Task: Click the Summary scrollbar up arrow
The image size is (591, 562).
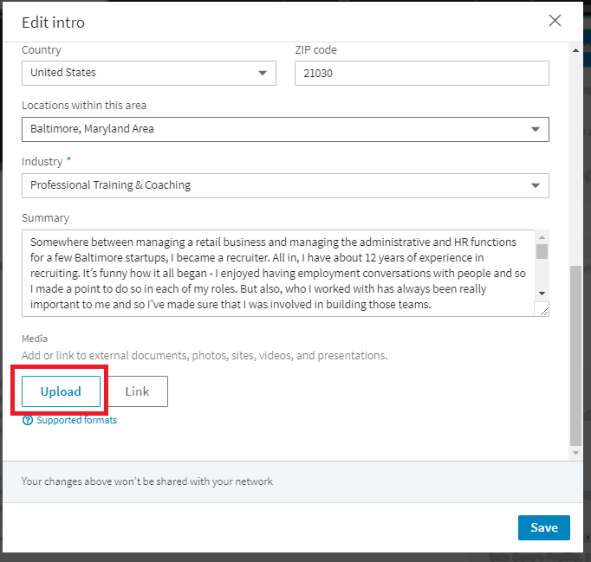Action: tap(542, 237)
